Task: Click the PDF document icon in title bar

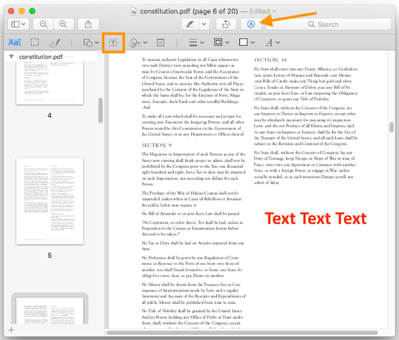Action: pyautogui.click(x=134, y=11)
